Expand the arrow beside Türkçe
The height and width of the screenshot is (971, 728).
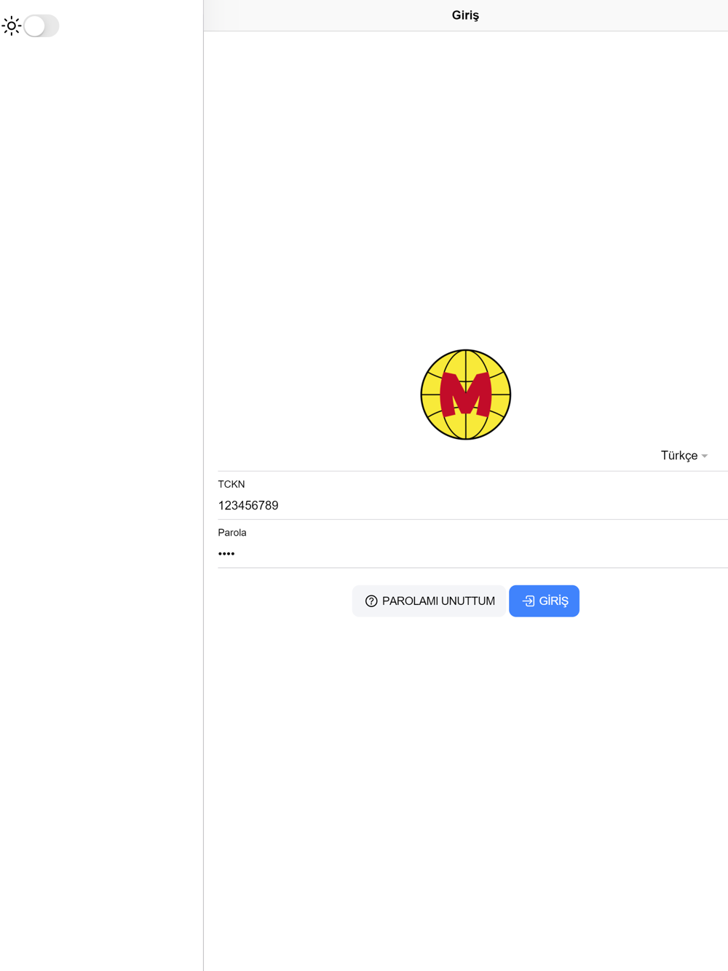[x=705, y=456]
